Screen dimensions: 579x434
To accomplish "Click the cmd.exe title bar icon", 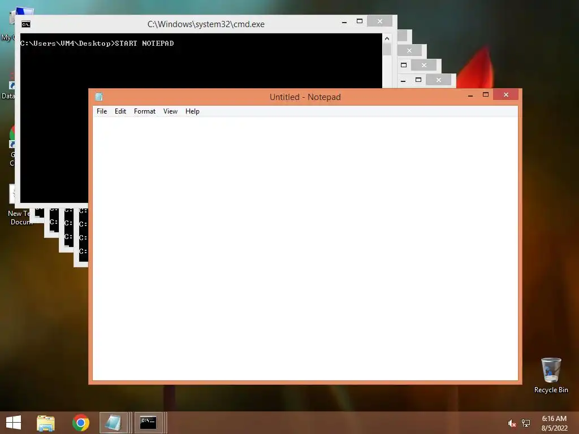I will pos(26,24).
